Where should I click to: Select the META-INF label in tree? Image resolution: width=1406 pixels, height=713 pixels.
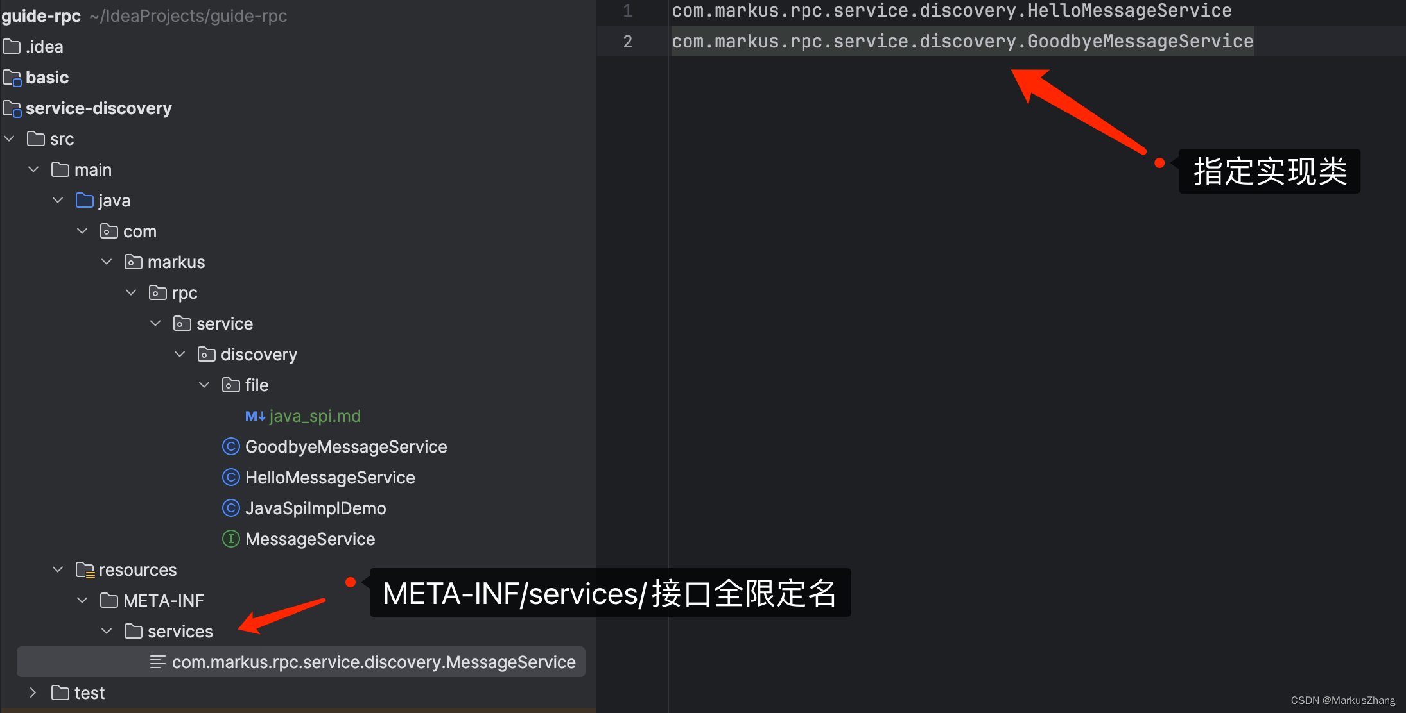coord(164,601)
